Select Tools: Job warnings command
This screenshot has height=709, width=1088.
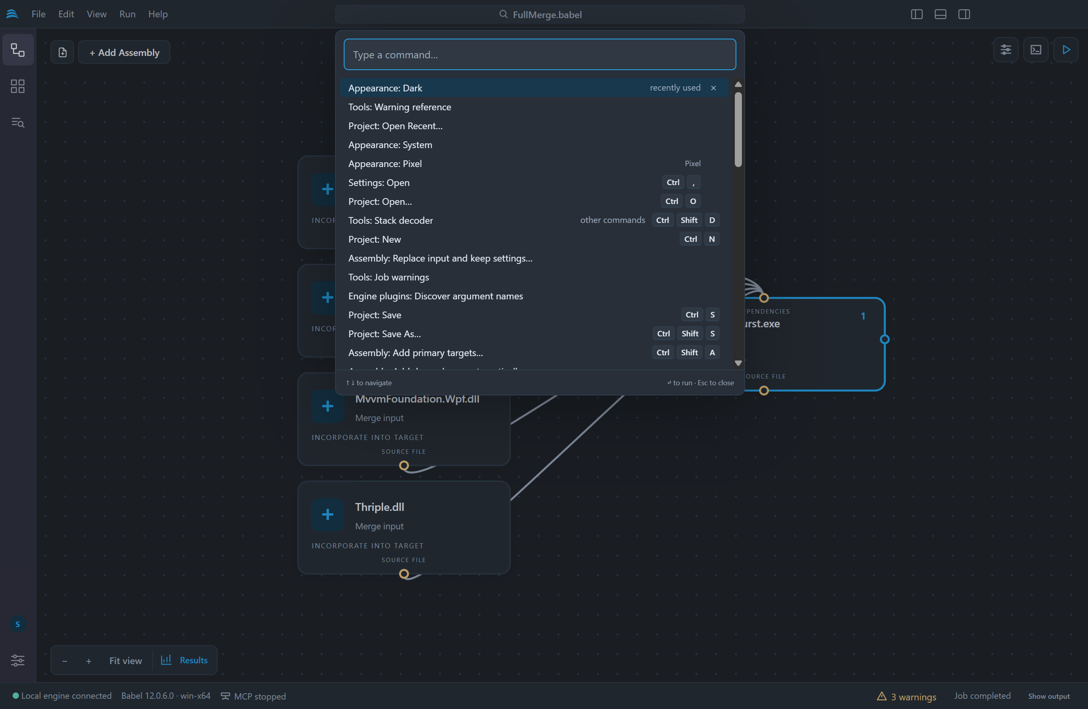click(533, 277)
